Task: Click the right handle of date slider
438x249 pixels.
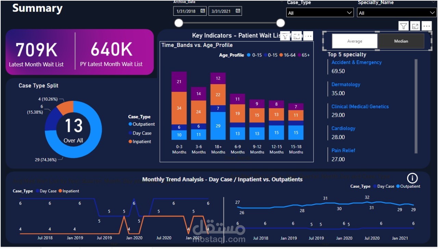Action: pos(281,23)
